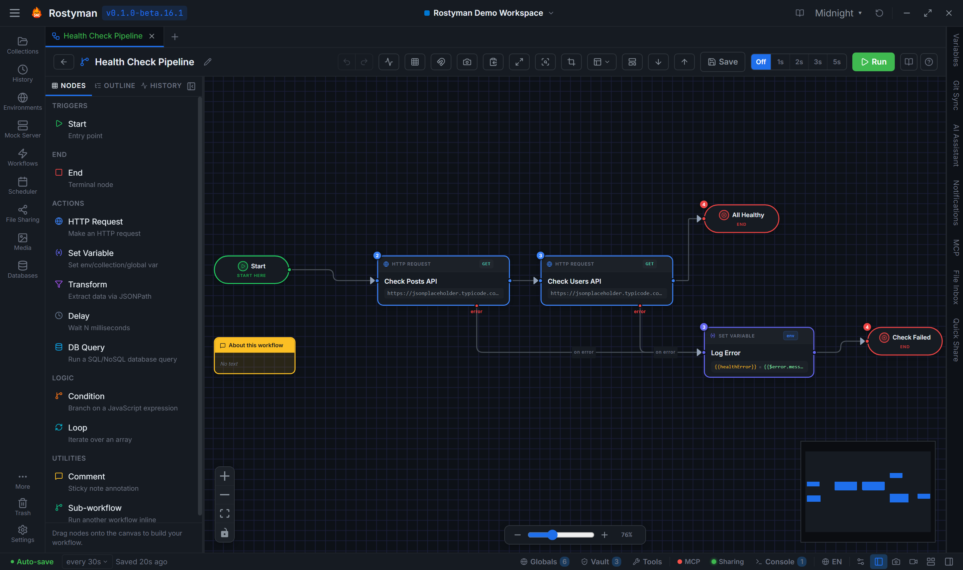
Task: Click the pencil rename workflow icon
Action: coord(208,62)
